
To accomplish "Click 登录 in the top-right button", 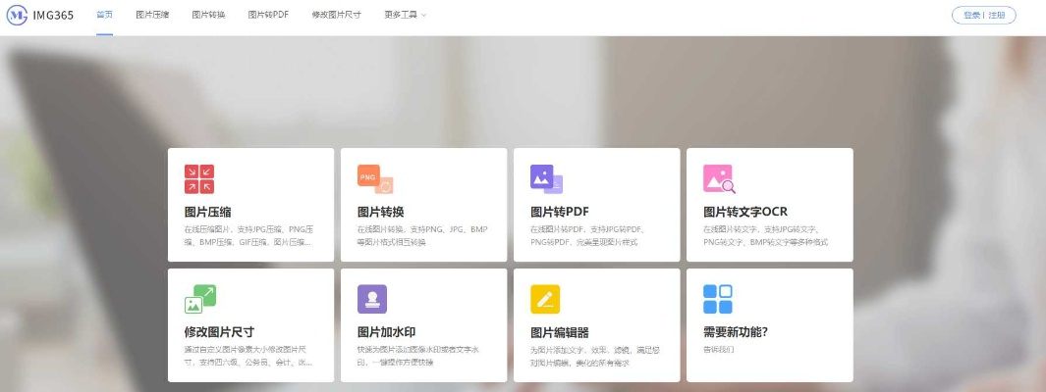I will pyautogui.click(x=971, y=15).
